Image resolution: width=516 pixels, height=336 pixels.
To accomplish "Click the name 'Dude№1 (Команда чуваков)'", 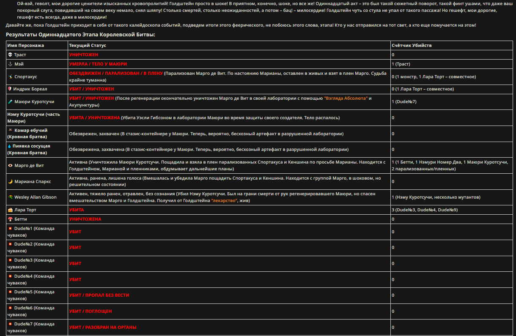I will pos(32,232).
